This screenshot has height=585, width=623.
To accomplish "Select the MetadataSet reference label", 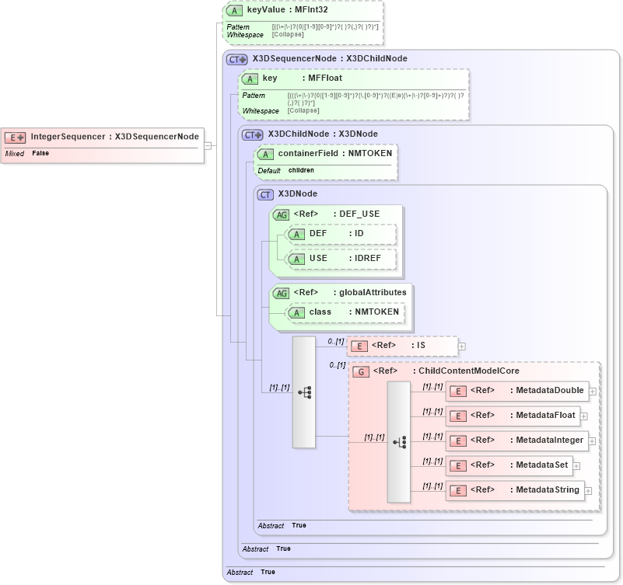I will [x=519, y=465].
